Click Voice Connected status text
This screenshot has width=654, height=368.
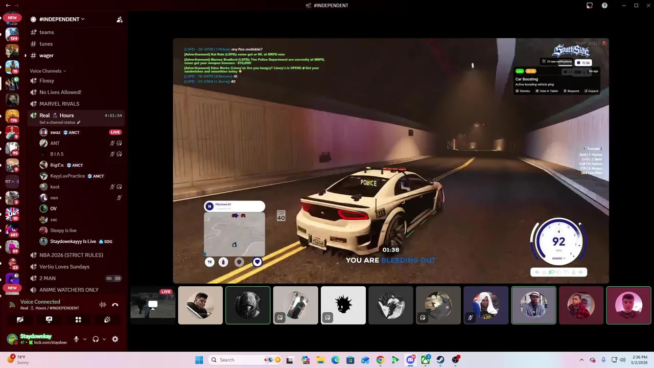pyautogui.click(x=40, y=302)
